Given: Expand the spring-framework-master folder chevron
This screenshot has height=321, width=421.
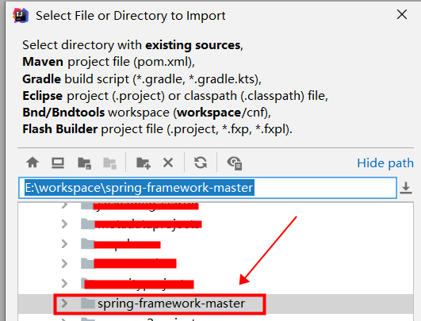Looking at the screenshot, I should point(64,304).
